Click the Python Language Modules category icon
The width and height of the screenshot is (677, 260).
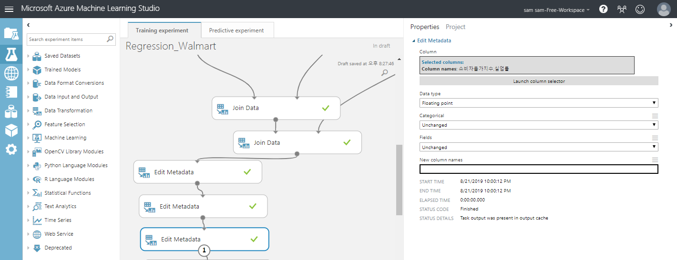[x=37, y=166]
